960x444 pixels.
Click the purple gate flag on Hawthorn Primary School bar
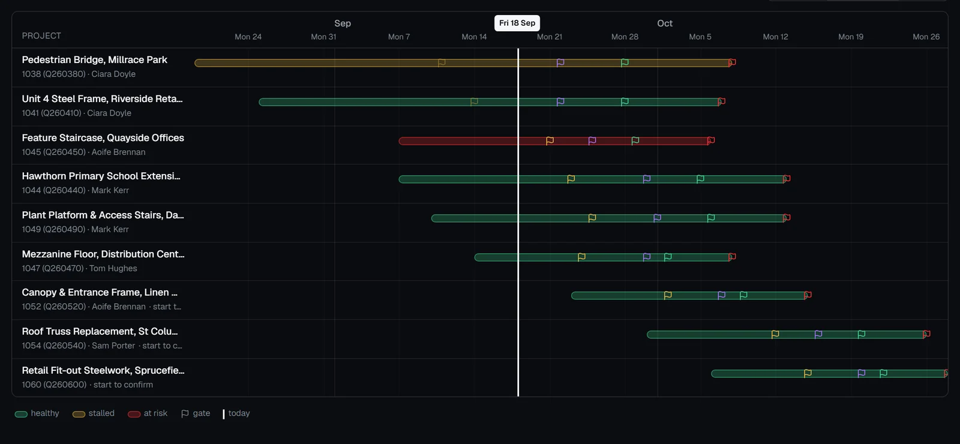[x=647, y=179]
